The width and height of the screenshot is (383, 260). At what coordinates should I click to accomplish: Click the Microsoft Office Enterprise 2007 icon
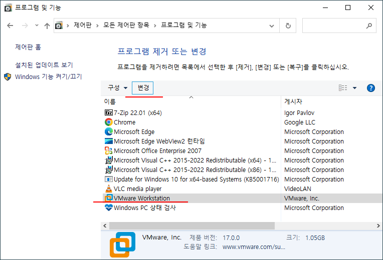point(109,150)
